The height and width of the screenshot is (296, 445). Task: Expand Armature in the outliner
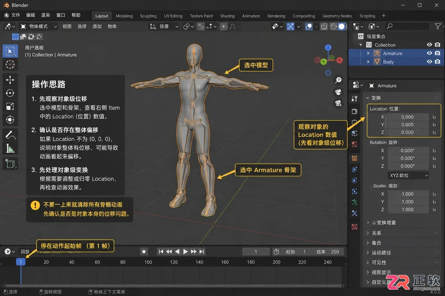369,53
